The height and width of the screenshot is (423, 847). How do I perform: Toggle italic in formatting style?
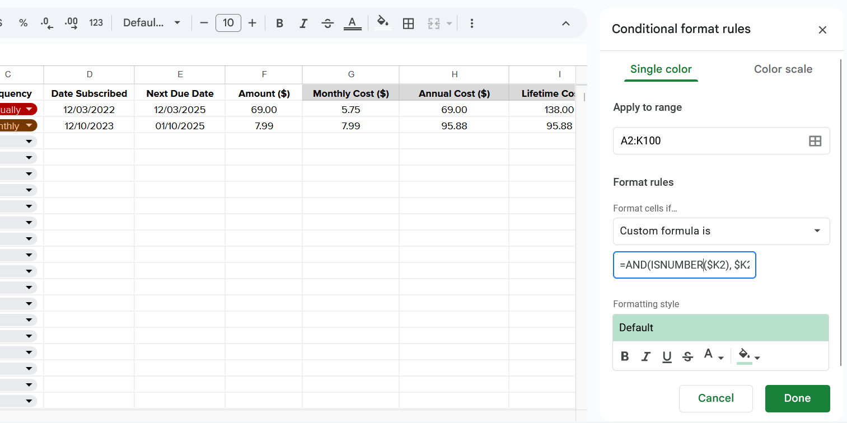tap(646, 356)
